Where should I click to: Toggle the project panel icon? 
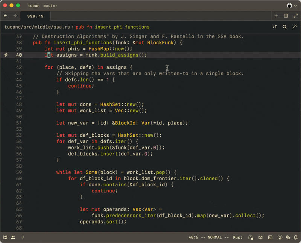5,237
